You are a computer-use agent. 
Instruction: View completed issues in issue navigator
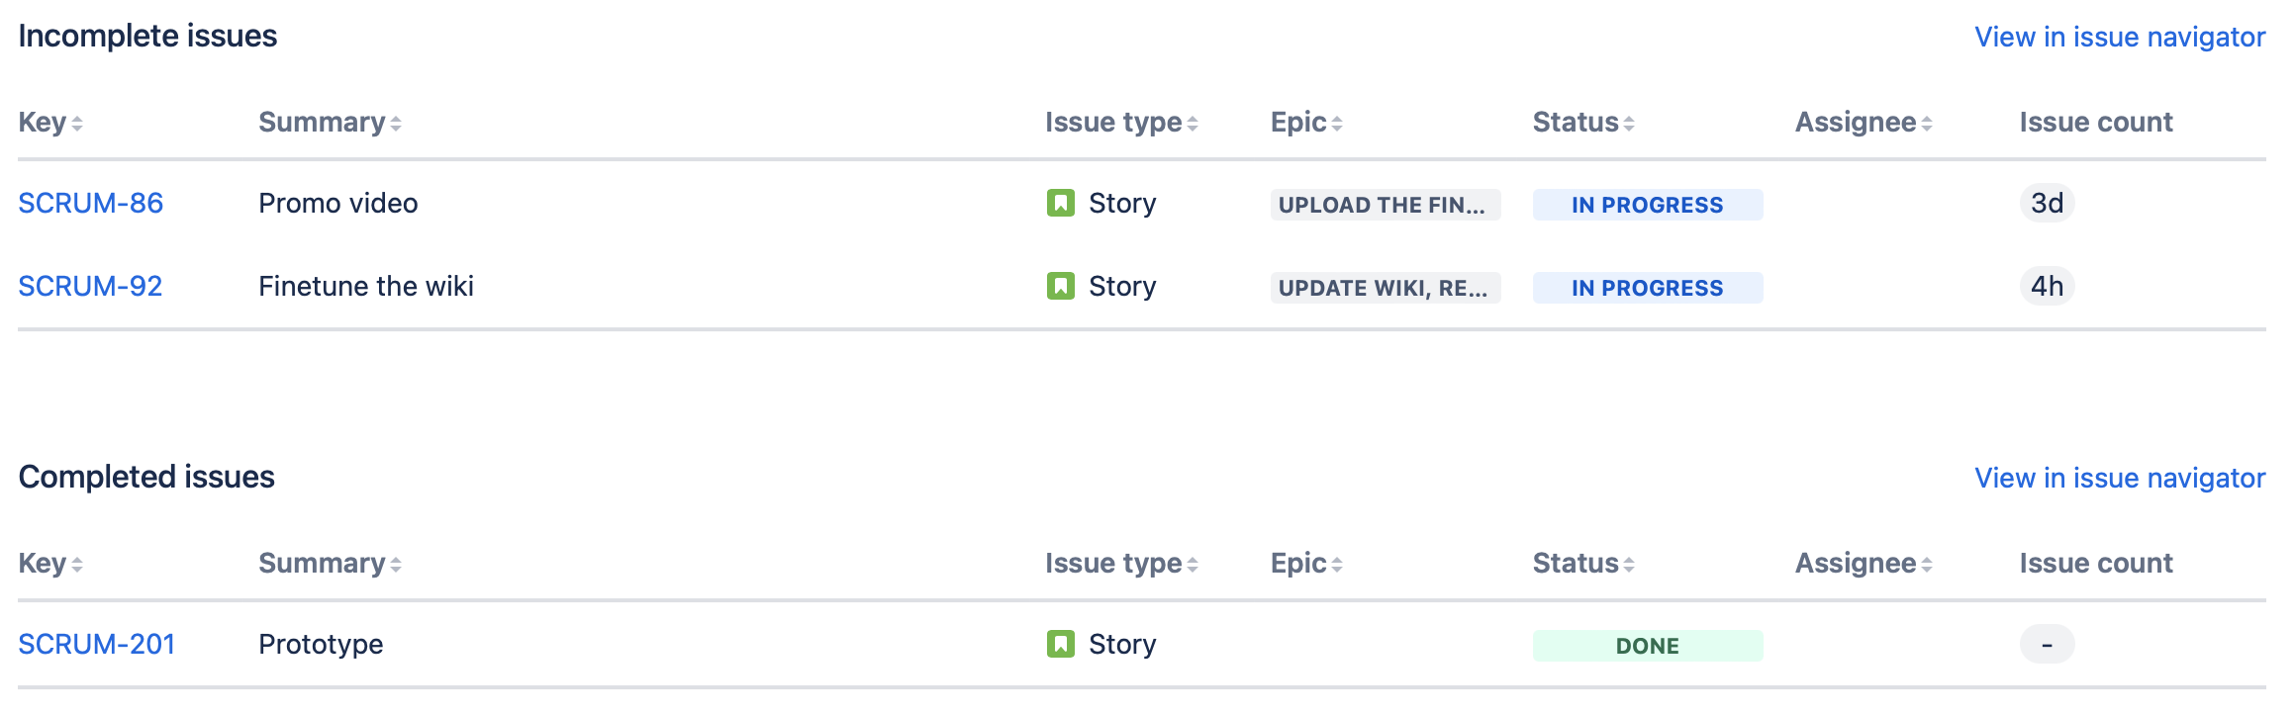[2120, 479]
